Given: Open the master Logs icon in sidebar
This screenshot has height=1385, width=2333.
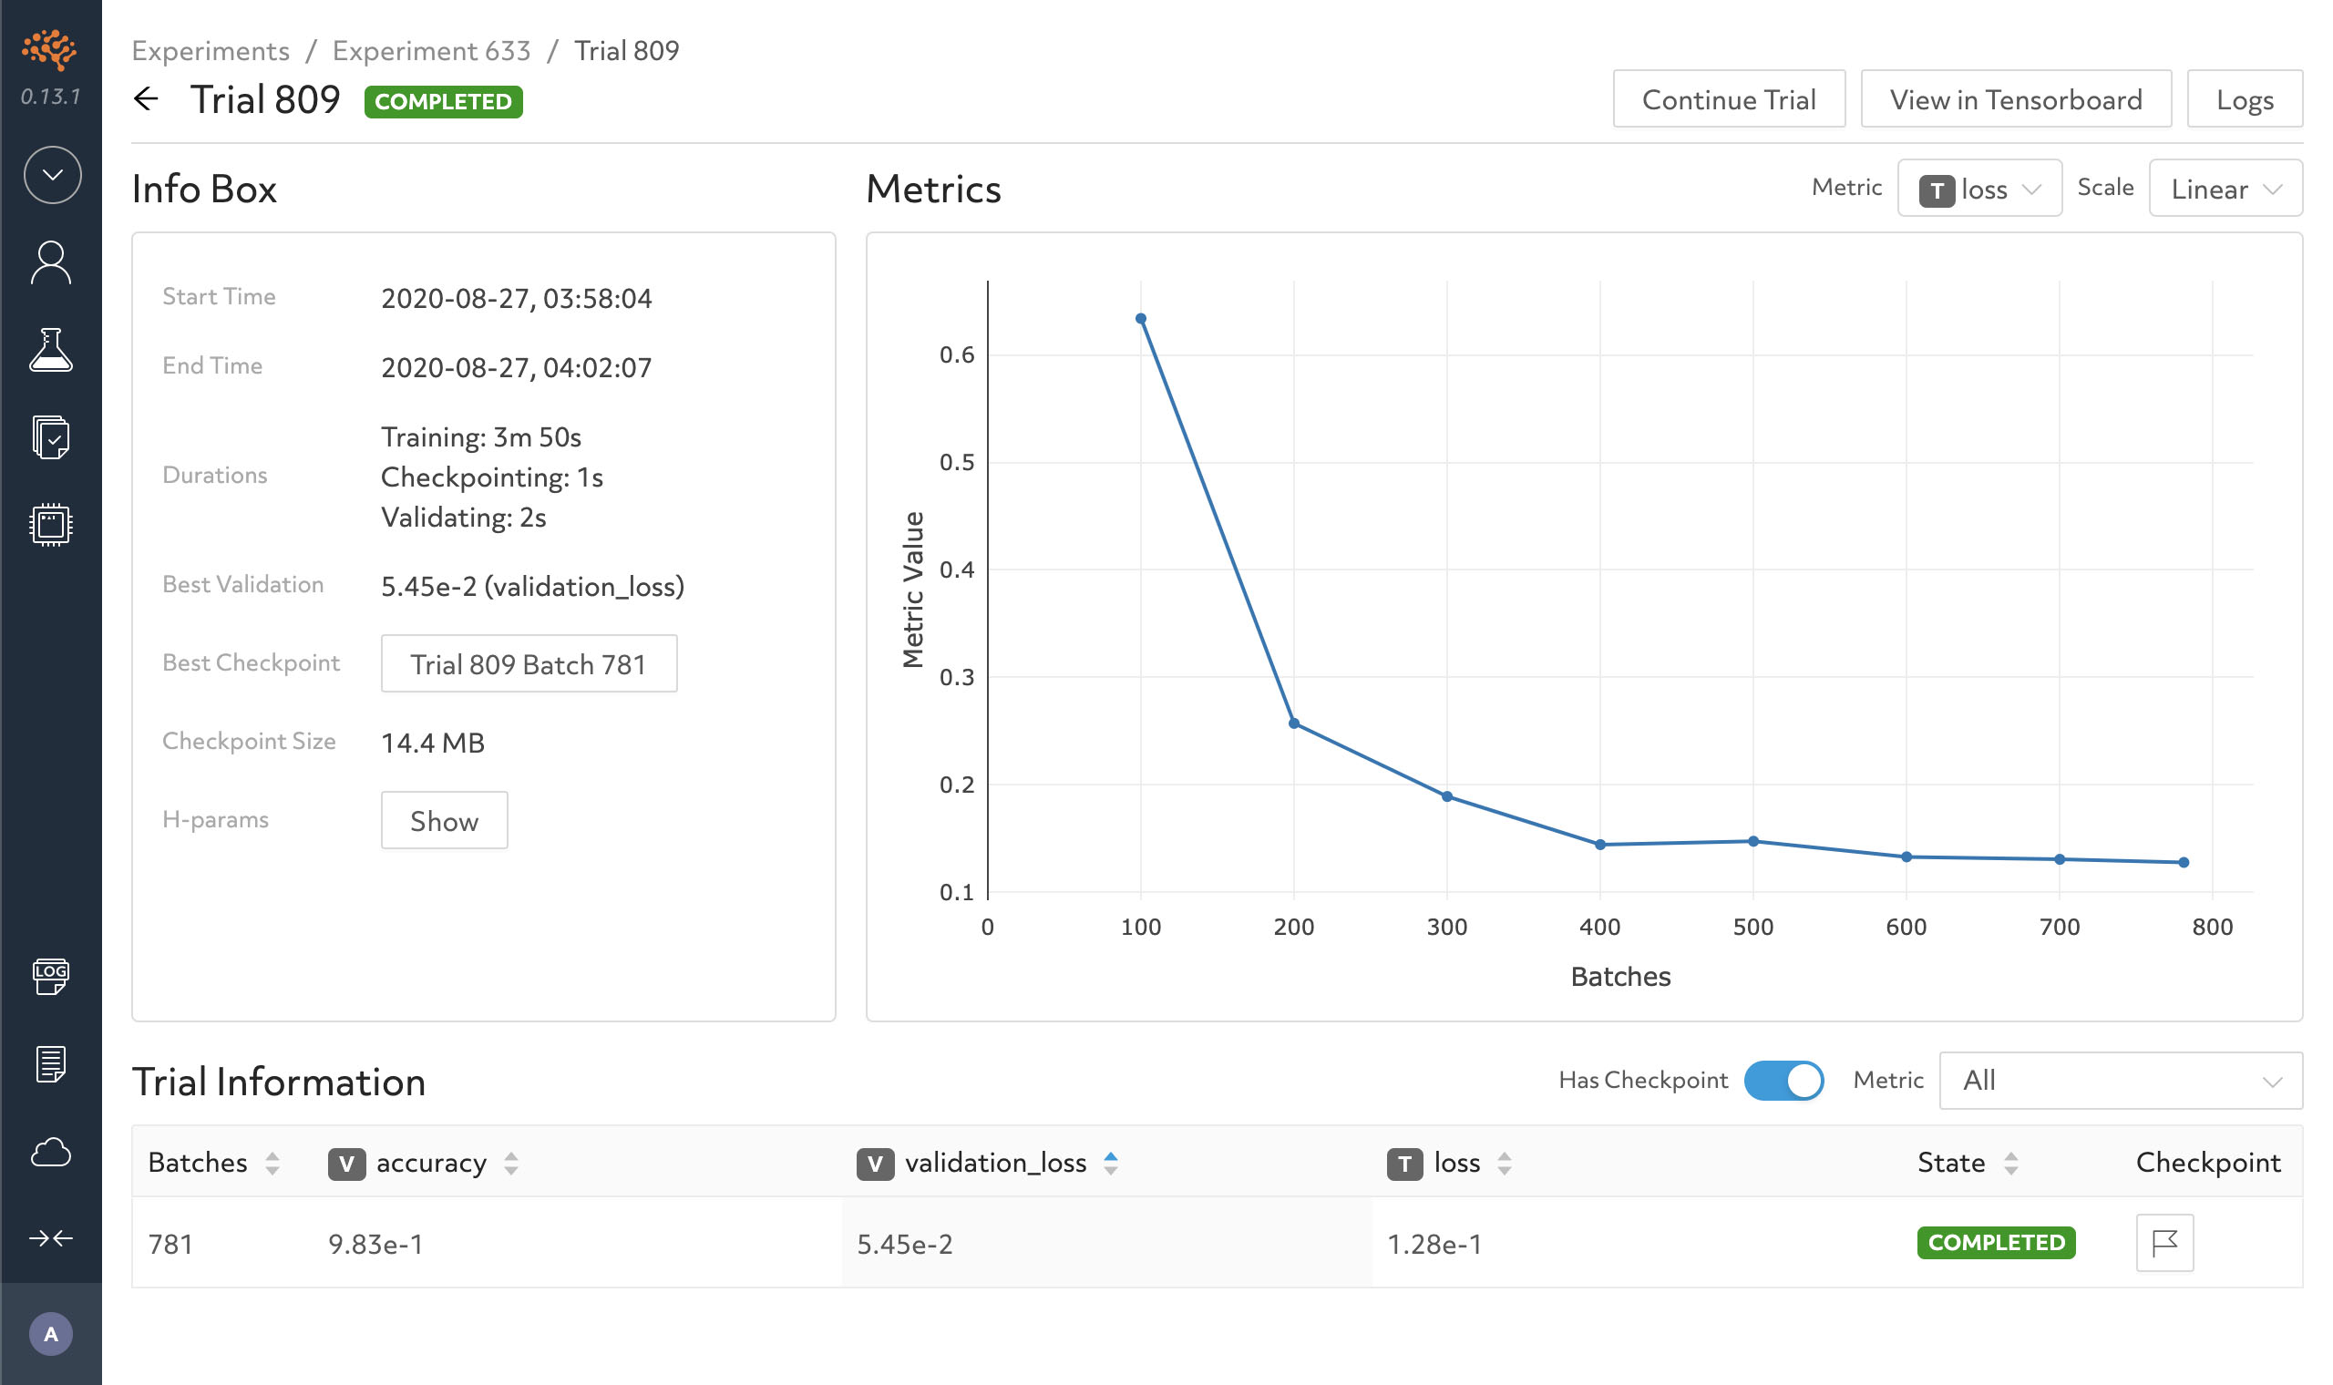Looking at the screenshot, I should point(51,976).
